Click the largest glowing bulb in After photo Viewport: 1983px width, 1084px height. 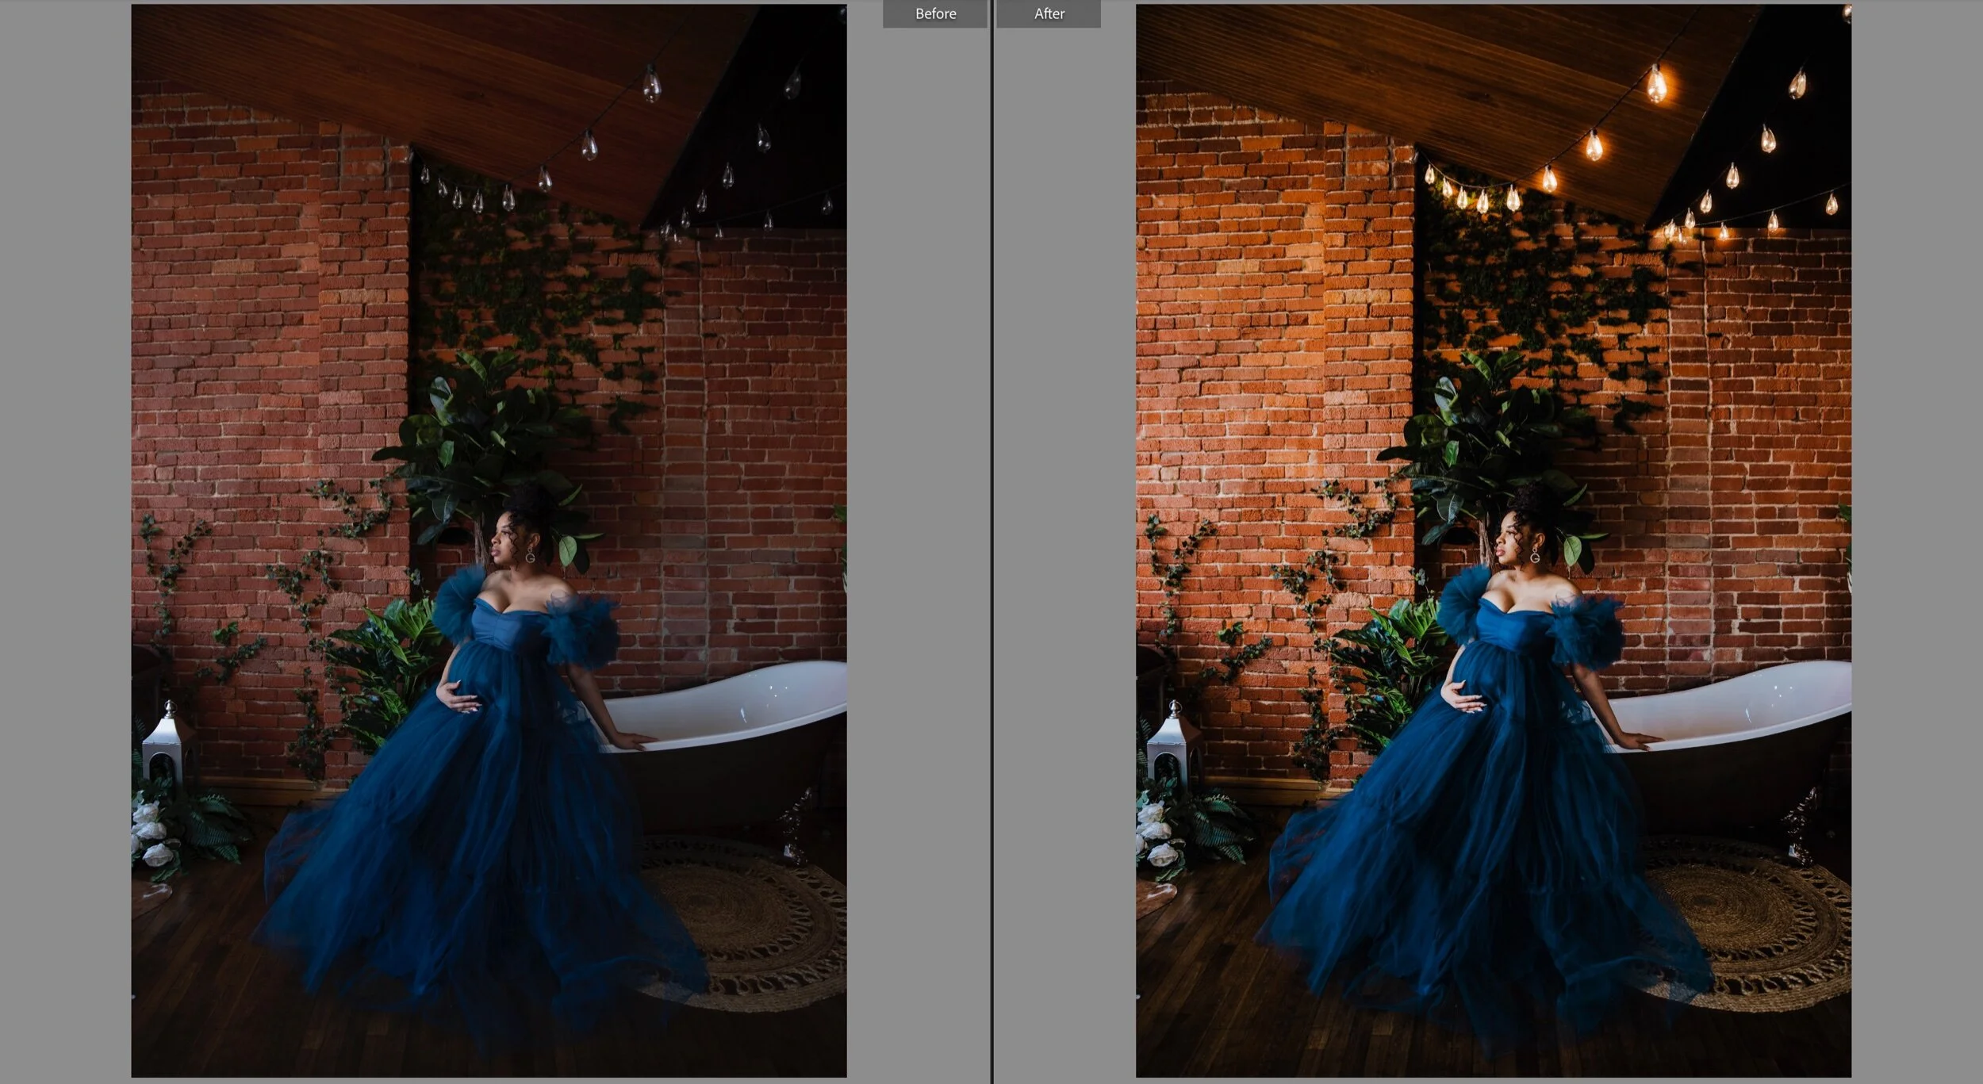1656,83
